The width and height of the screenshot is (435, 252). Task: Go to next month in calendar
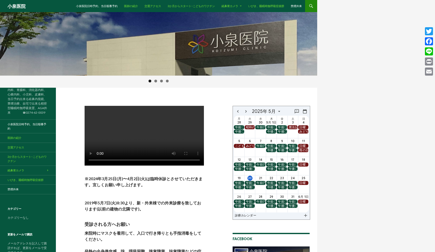(246, 111)
